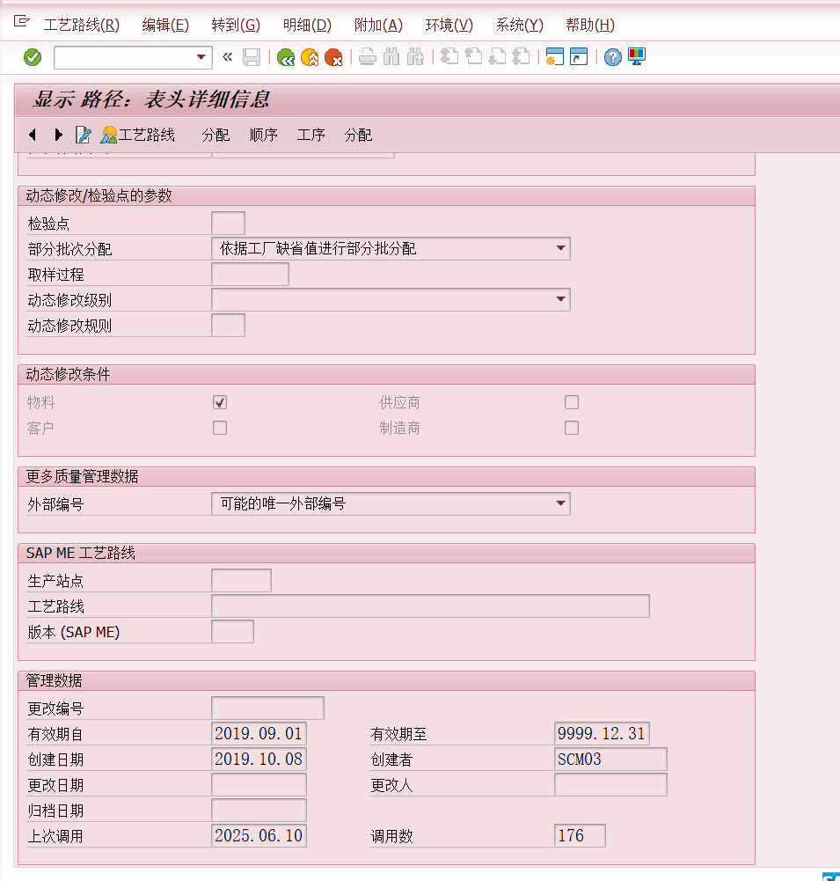Click the Print icon
The width and height of the screenshot is (840, 881).
(x=367, y=57)
